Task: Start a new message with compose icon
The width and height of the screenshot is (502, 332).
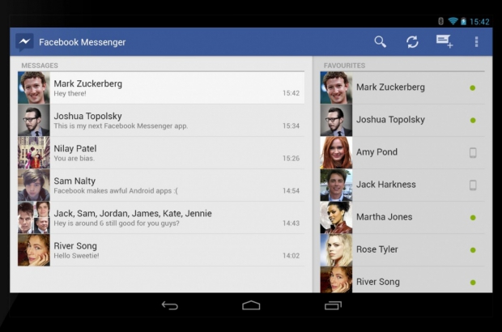Action: pyautogui.click(x=445, y=41)
